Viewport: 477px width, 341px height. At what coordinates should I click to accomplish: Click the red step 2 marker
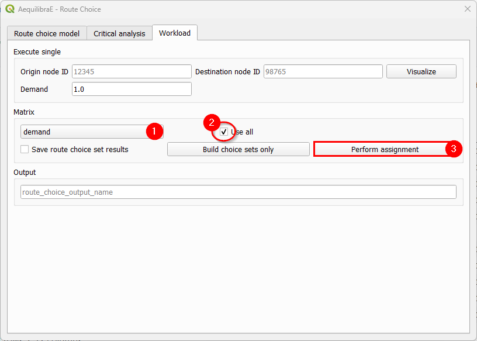(211, 123)
